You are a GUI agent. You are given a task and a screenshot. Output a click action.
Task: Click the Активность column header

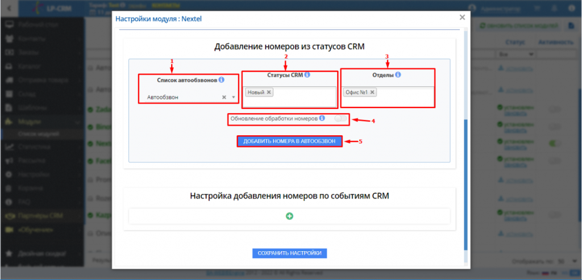coord(556,42)
